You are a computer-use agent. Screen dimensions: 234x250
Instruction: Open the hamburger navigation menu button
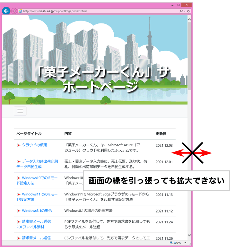click(20, 111)
